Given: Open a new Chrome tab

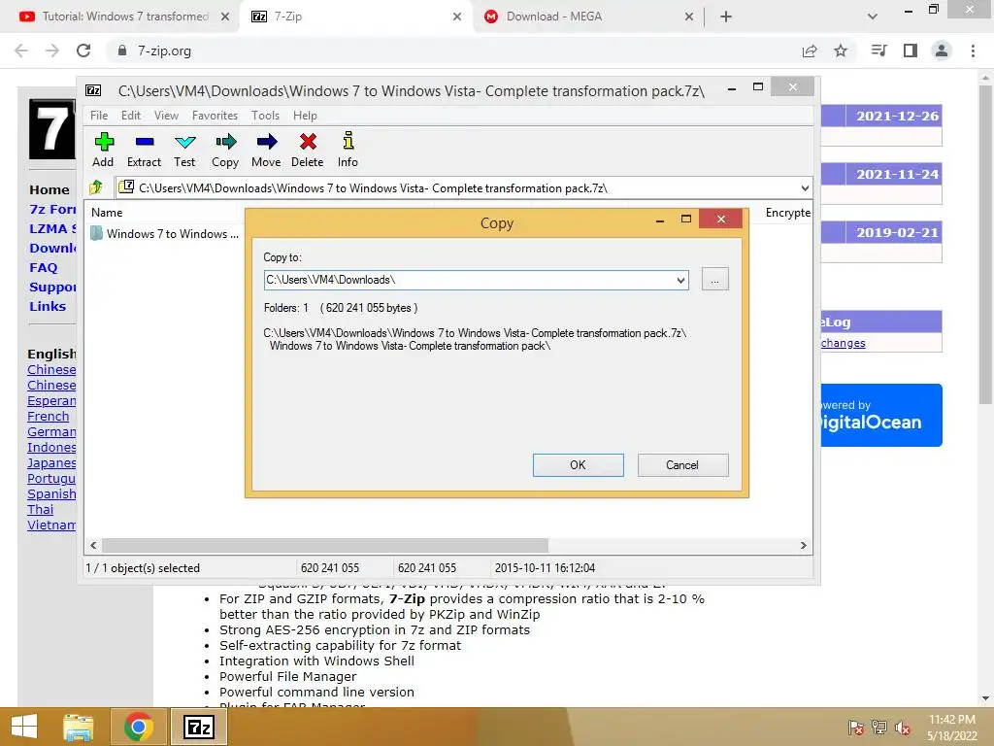Looking at the screenshot, I should (x=726, y=17).
